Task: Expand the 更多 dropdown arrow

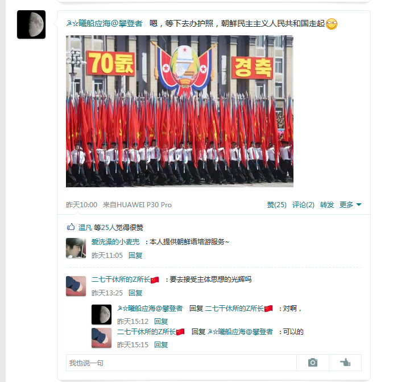Action: tap(359, 205)
